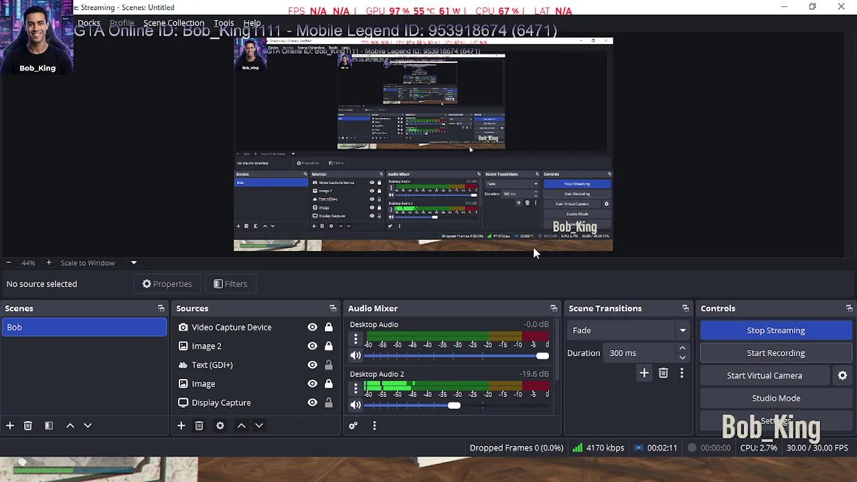Open the Profile menu

(x=122, y=23)
